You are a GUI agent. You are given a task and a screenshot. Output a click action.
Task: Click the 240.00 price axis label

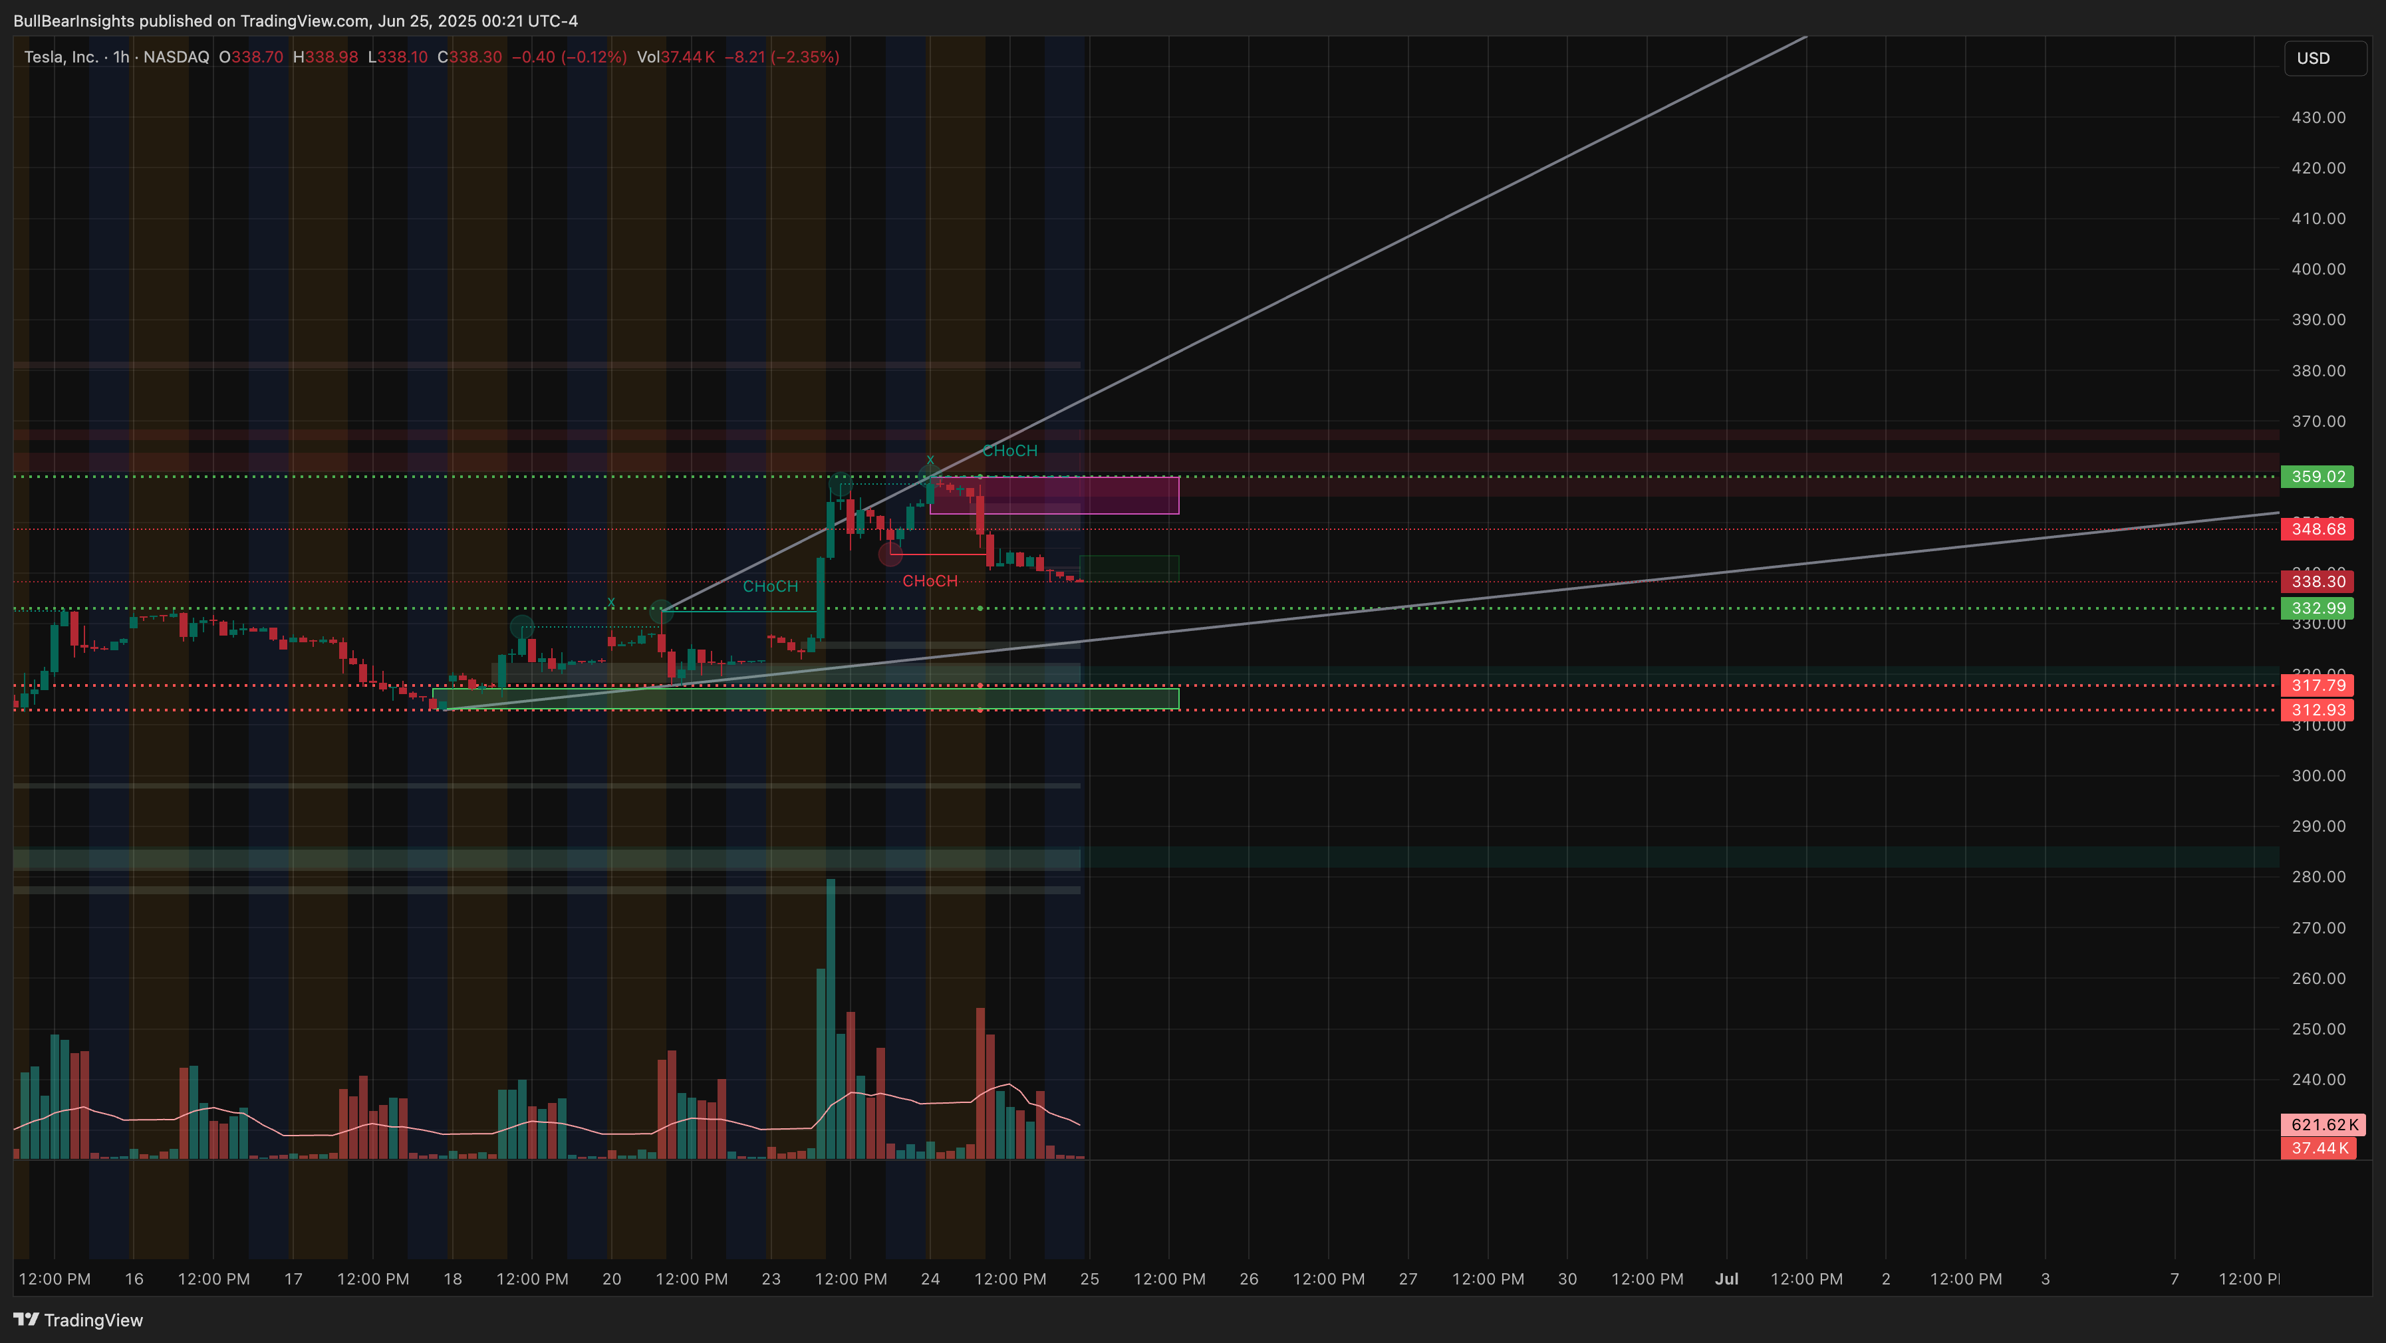pyautogui.click(x=2318, y=1080)
